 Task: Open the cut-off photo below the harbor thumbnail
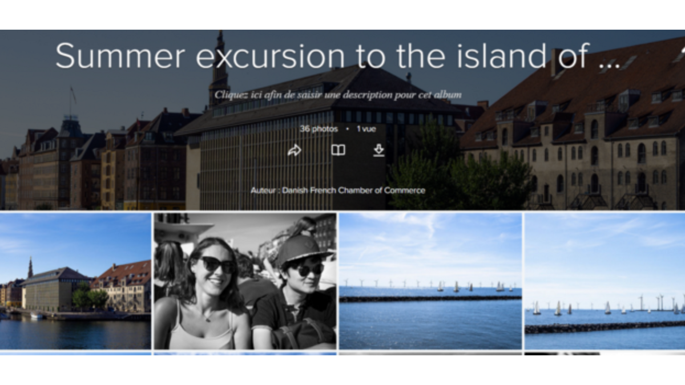pyautogui.click(x=75, y=353)
